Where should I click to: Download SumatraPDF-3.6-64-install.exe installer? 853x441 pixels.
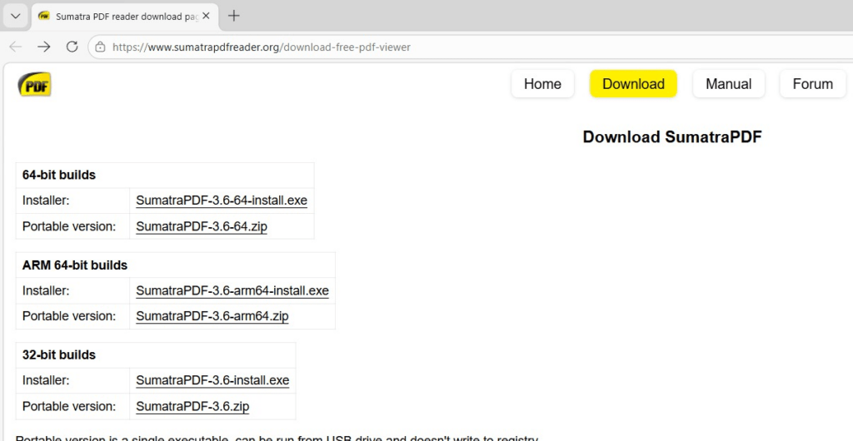point(222,201)
